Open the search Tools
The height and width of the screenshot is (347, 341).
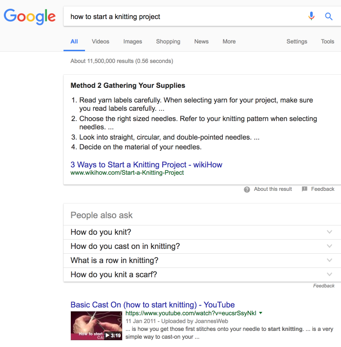tap(327, 41)
